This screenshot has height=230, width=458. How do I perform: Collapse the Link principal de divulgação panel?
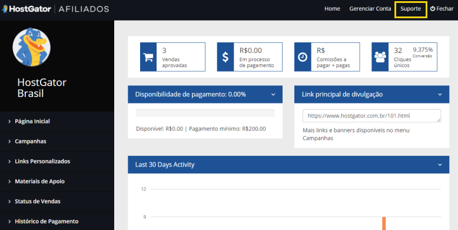pyautogui.click(x=440, y=95)
